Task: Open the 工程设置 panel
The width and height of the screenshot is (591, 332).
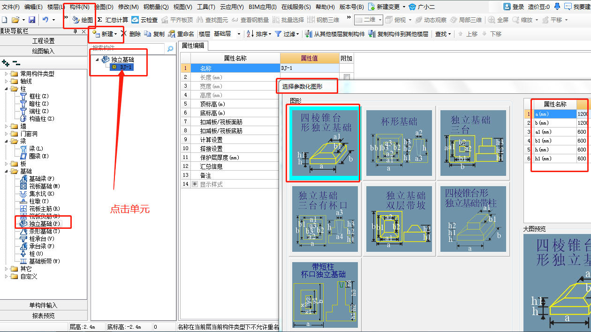Action: click(43, 41)
